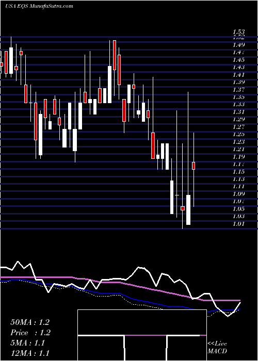Click the 1.17 price axis label
258x361 pixels.
click(238, 164)
